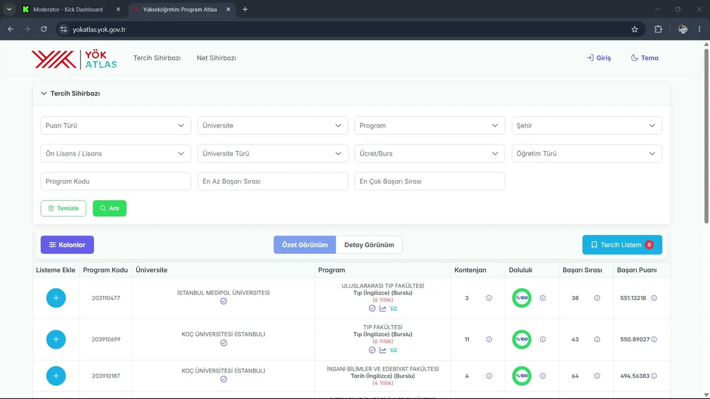Image resolution: width=710 pixels, height=399 pixels.
Task: Click verified badge in the 203910187 Koç row
Action: (224, 379)
